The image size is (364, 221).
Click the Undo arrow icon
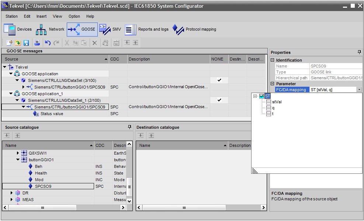pyautogui.click(x=48, y=43)
